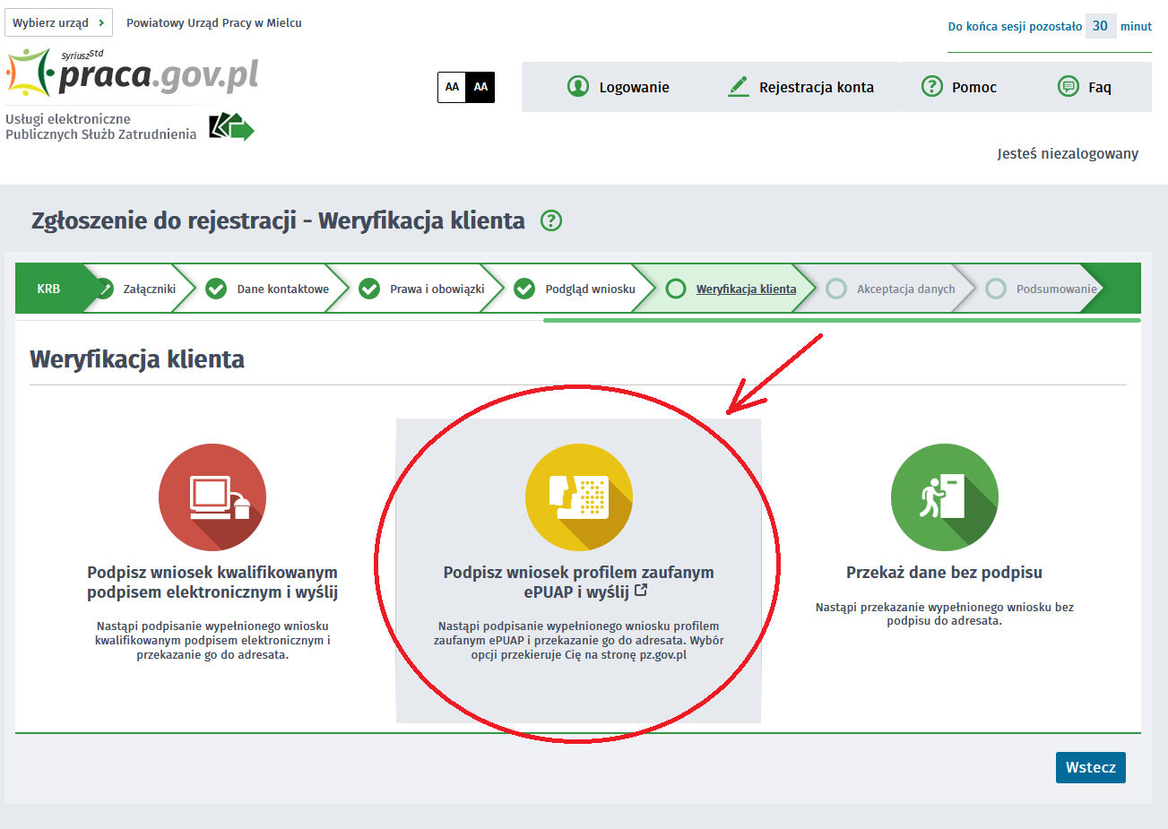Switch to light contrast AA mode
1168x829 pixels.
pos(452,87)
